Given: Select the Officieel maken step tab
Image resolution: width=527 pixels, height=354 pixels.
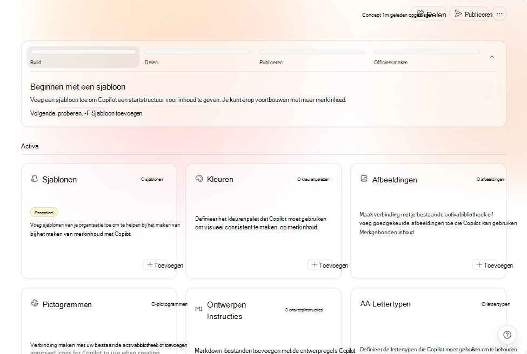Looking at the screenshot, I should click(427, 57).
